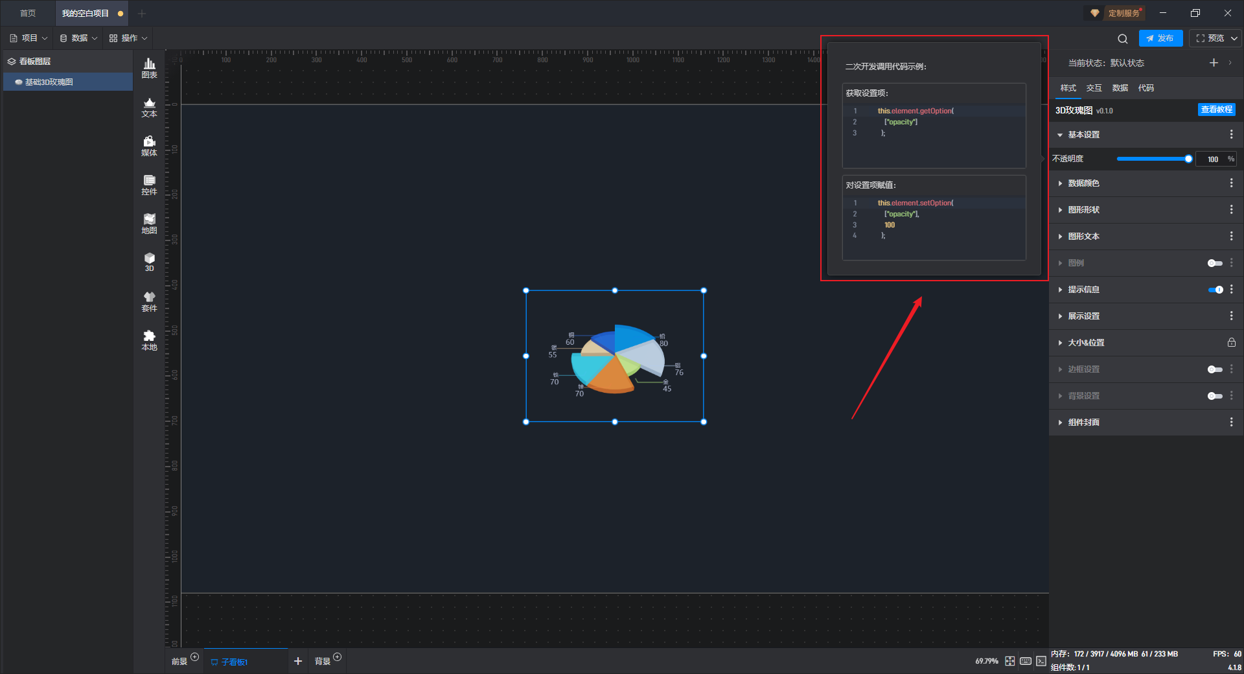Open the 数据 dropdown menu
The width and height of the screenshot is (1244, 674).
point(78,38)
